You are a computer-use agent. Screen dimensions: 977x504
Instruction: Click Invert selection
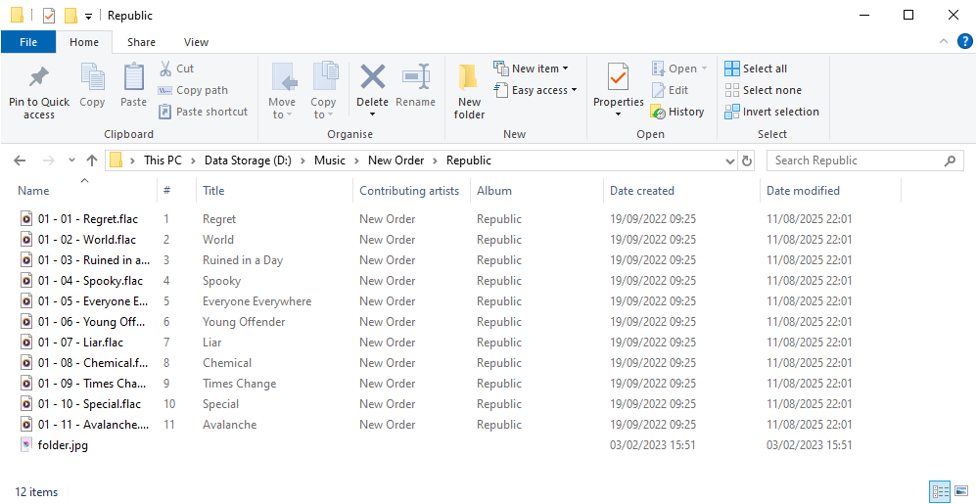pos(772,112)
